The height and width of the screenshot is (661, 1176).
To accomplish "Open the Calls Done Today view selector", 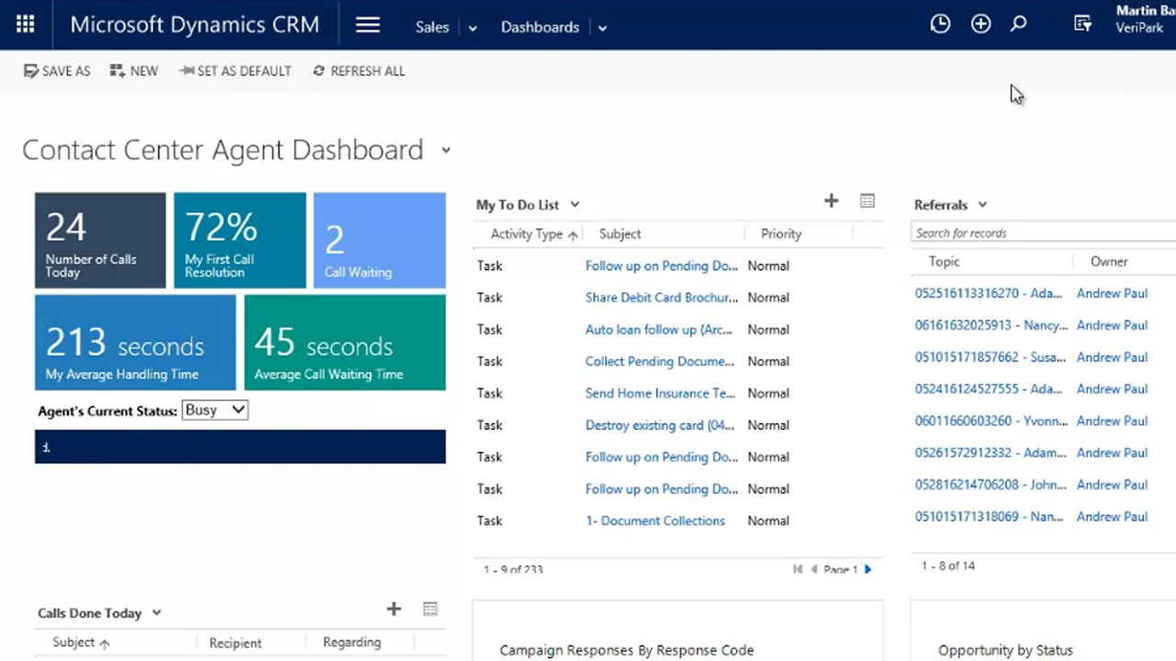I will (x=156, y=612).
